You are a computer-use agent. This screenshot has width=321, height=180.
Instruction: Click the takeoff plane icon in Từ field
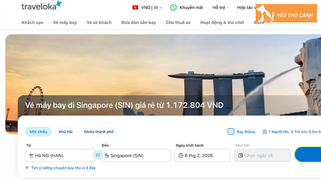point(31,155)
